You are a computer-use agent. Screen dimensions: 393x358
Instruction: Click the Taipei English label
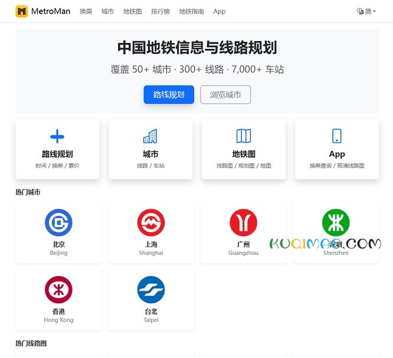pyautogui.click(x=151, y=320)
